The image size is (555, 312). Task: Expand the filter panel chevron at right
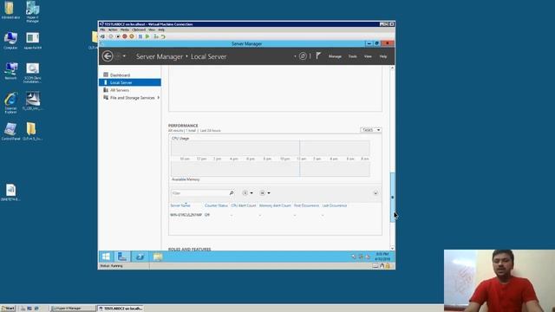click(x=375, y=192)
